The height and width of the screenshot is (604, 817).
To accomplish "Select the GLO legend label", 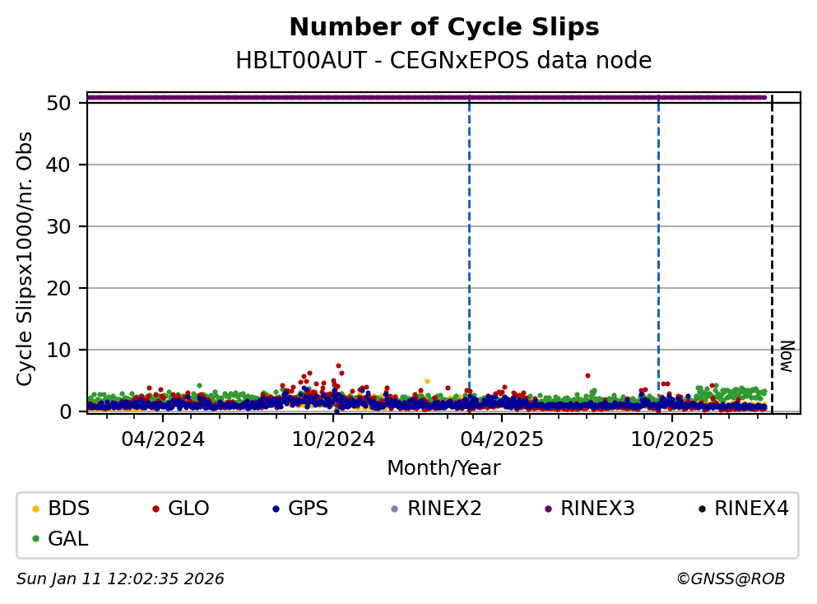I will (188, 509).
